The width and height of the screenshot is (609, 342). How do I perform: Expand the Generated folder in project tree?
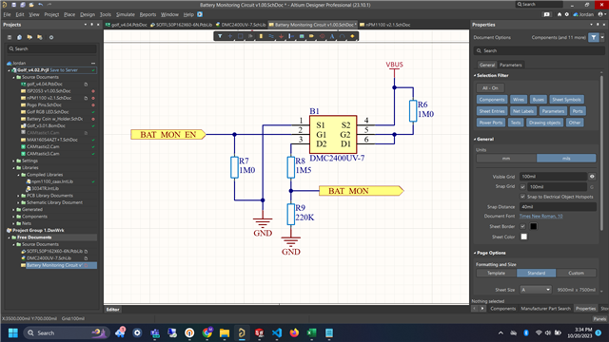click(13, 209)
